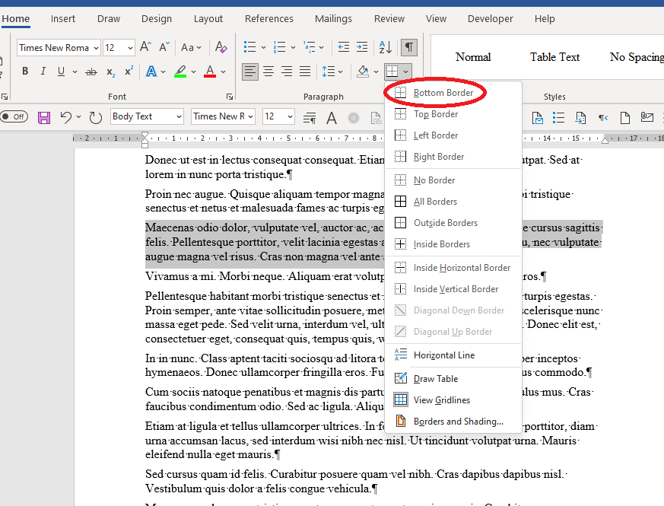Select Bottom Border from the borders menu
Viewport: 664px width, 506px height.
click(x=443, y=93)
